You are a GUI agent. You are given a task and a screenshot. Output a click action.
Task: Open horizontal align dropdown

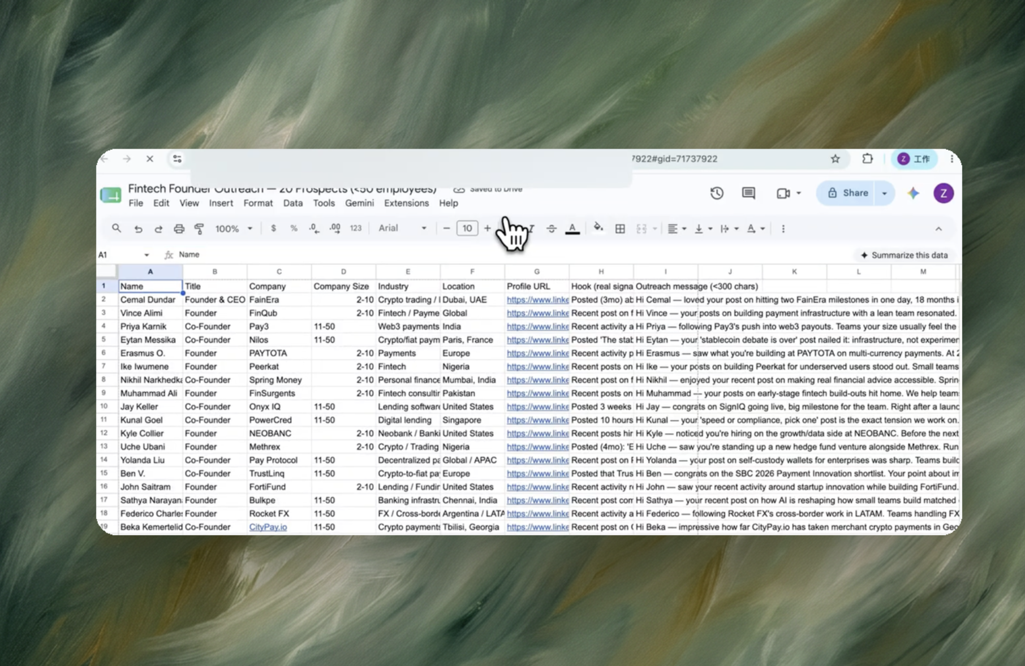pyautogui.click(x=676, y=228)
